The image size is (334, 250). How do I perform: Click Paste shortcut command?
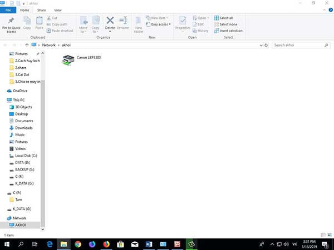[60, 31]
